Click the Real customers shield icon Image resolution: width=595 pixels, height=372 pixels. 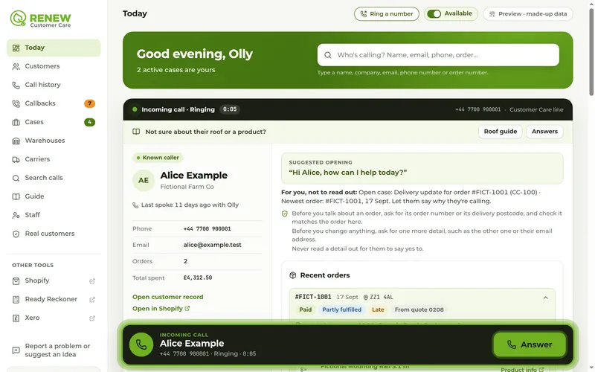click(x=16, y=234)
